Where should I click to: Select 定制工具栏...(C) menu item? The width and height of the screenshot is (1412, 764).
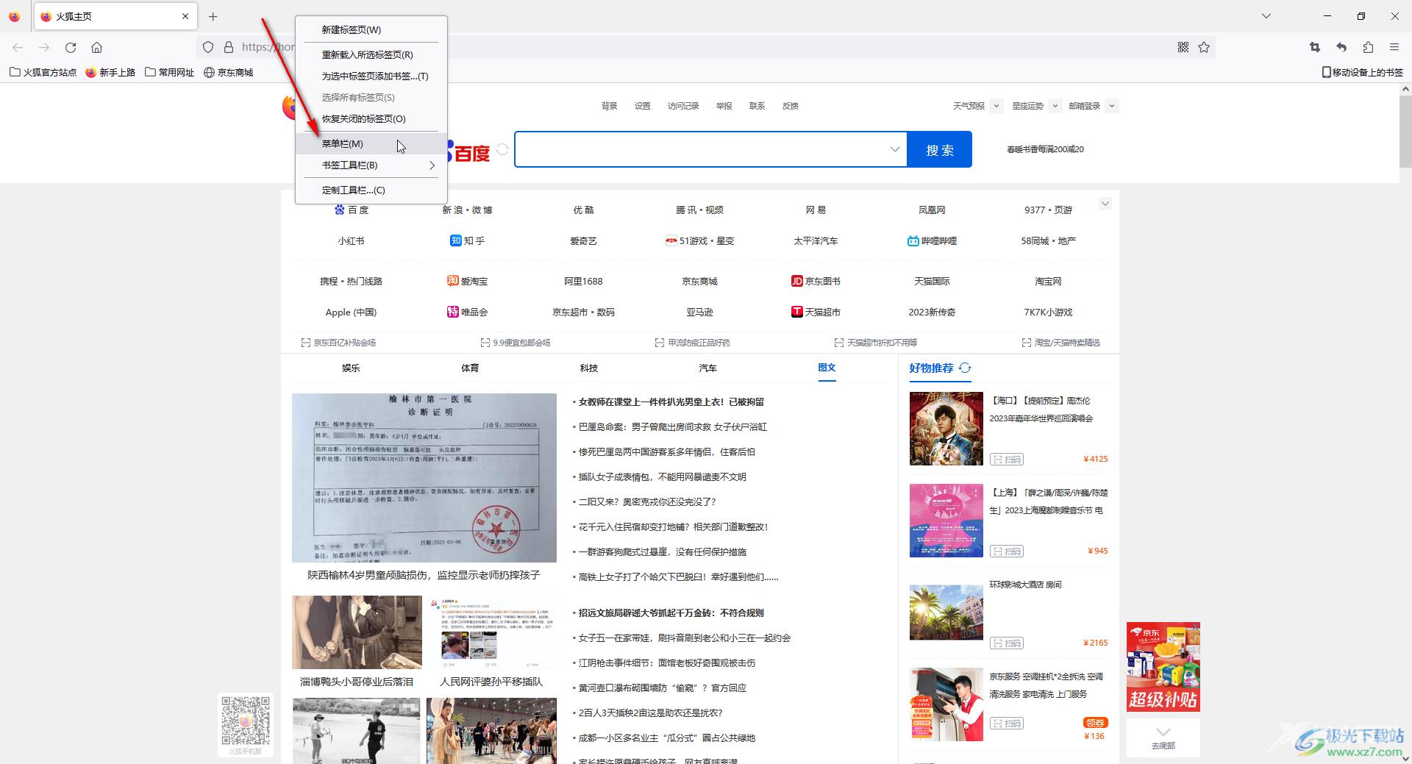click(371, 190)
